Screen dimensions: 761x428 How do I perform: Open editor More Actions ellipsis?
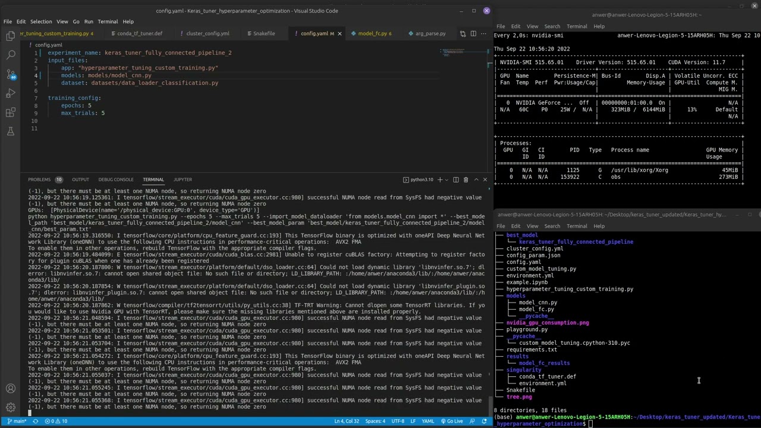click(484, 33)
